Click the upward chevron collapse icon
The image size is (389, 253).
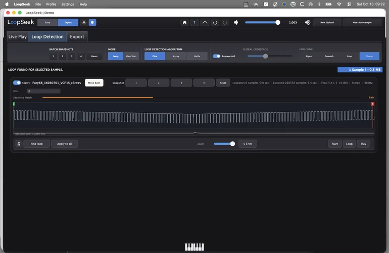pyautogui.click(x=205, y=22)
